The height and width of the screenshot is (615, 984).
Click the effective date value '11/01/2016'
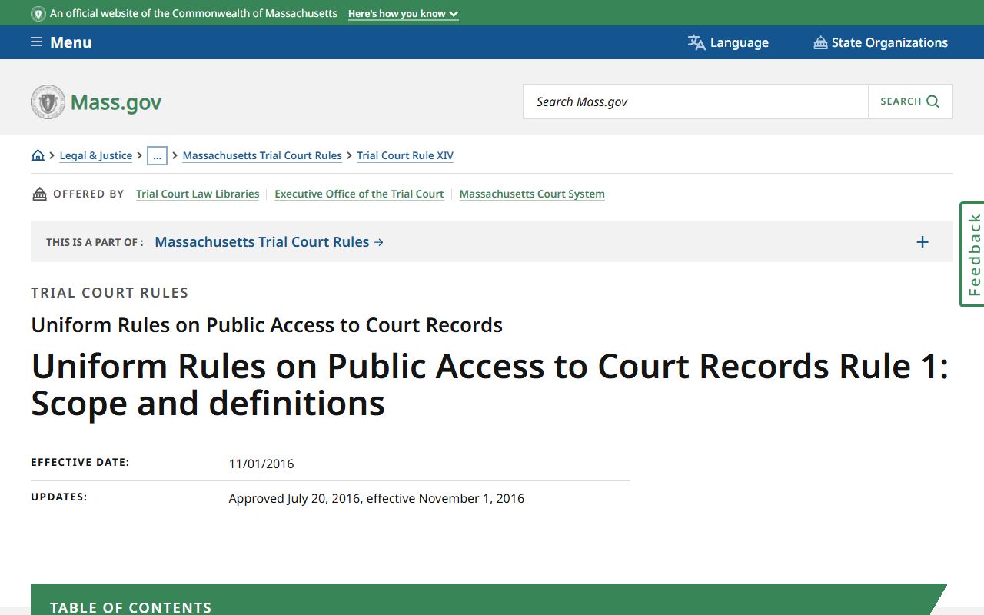(x=261, y=464)
